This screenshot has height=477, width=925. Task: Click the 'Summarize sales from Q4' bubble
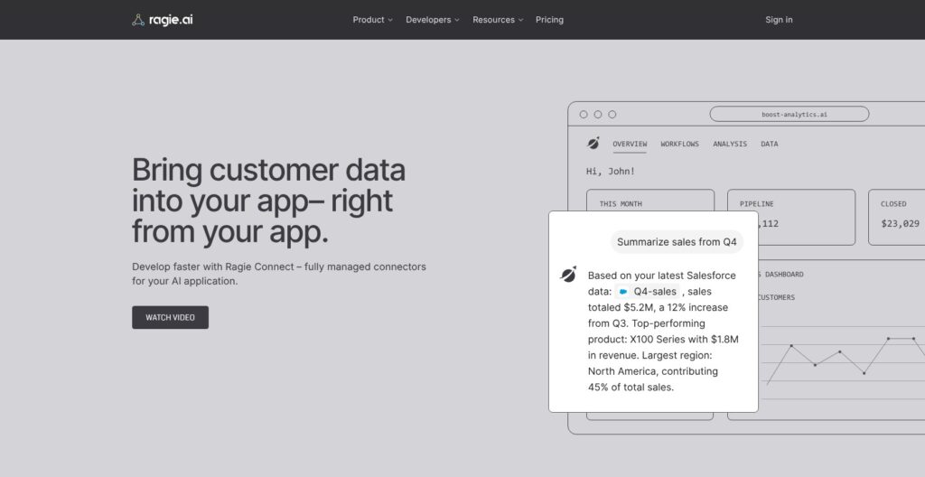[x=677, y=241]
